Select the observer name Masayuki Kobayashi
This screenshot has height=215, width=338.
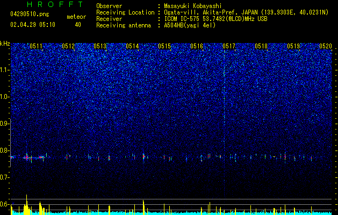[x=193, y=6]
